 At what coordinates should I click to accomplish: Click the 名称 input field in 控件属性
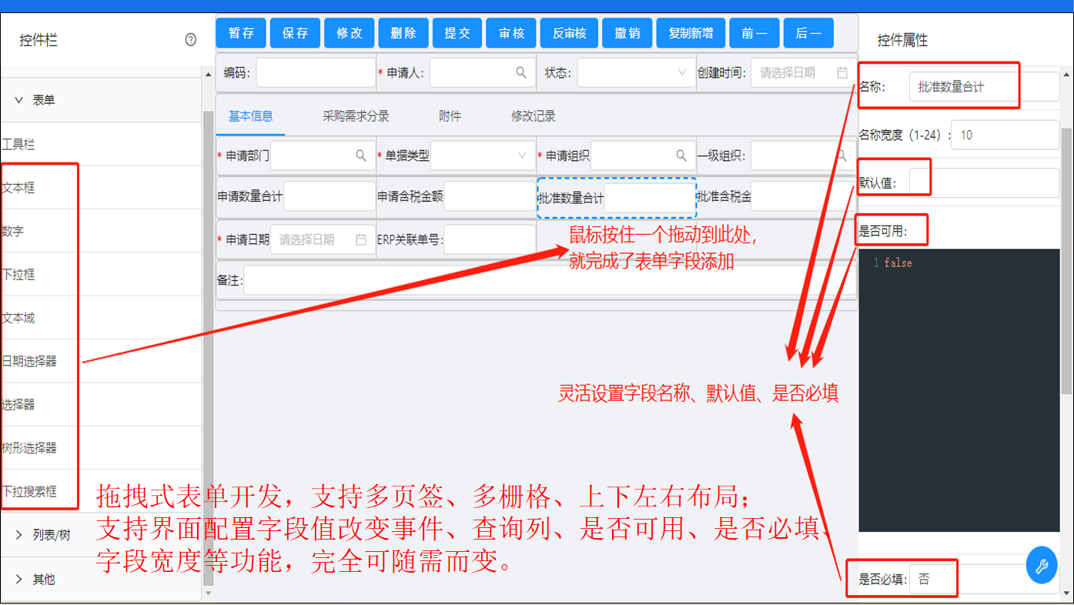coord(983,87)
